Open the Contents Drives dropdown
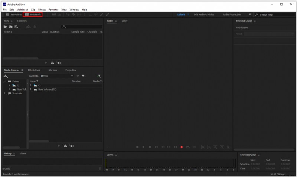This screenshot has width=297, height=177. (x=57, y=76)
